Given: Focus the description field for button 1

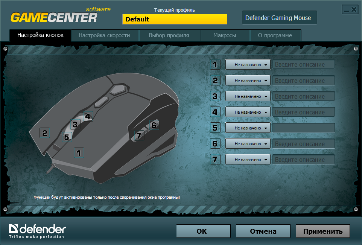Looking at the screenshot, I should [x=304, y=65].
